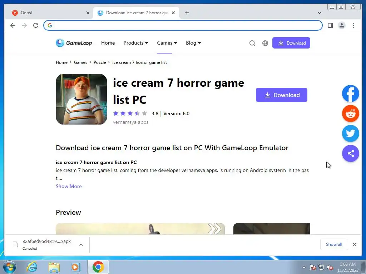This screenshot has height=274, width=366.
Task: Click Show all downloads button
Action: (x=334, y=244)
